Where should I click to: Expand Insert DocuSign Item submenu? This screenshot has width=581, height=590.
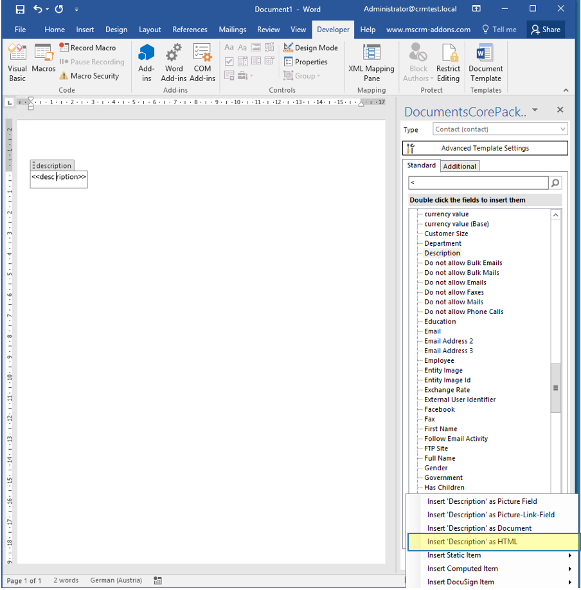click(x=492, y=582)
